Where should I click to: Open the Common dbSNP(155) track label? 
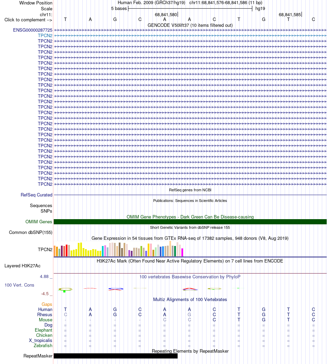[x=31, y=232]
